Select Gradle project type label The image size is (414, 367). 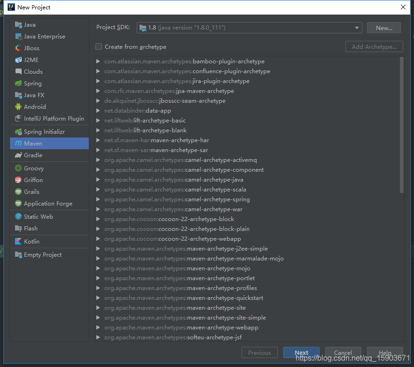pos(33,155)
